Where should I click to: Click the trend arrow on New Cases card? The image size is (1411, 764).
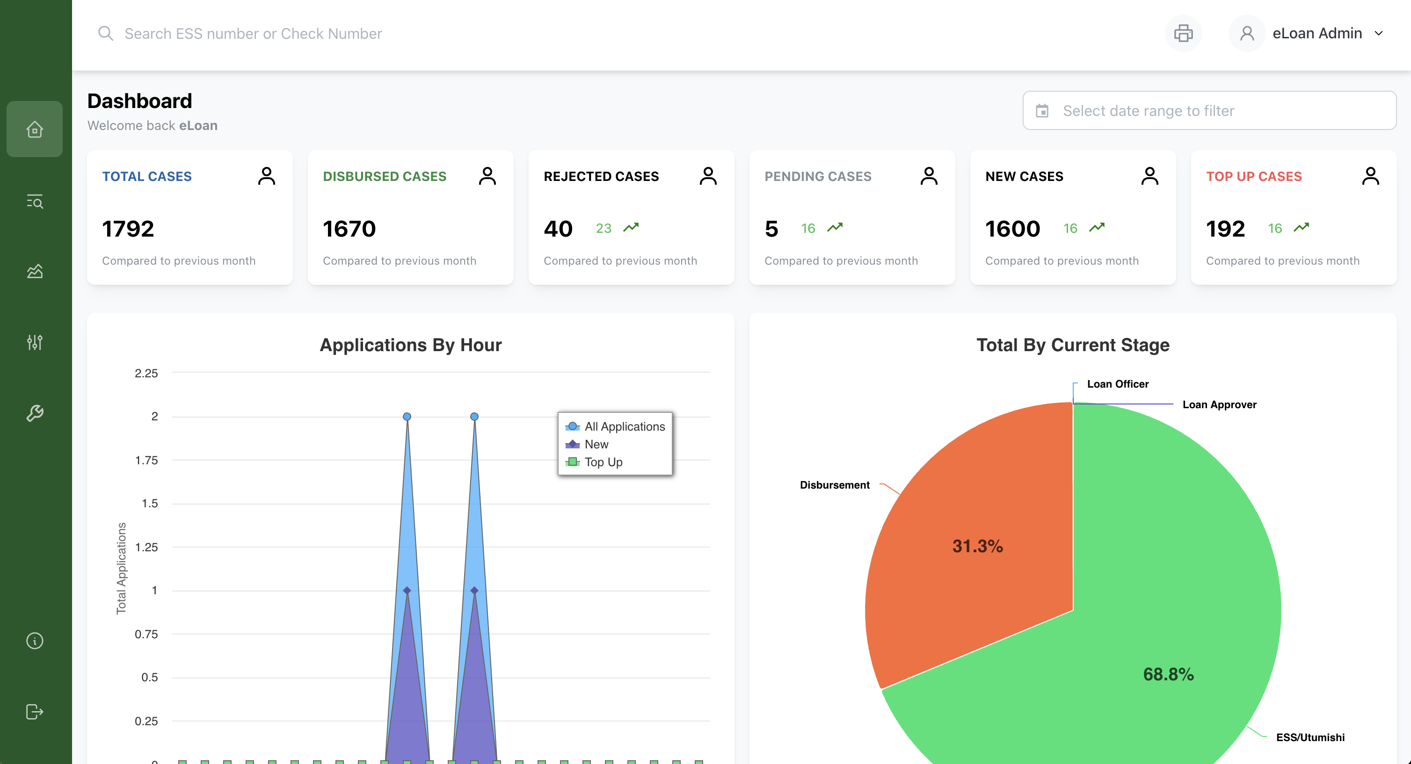point(1097,227)
